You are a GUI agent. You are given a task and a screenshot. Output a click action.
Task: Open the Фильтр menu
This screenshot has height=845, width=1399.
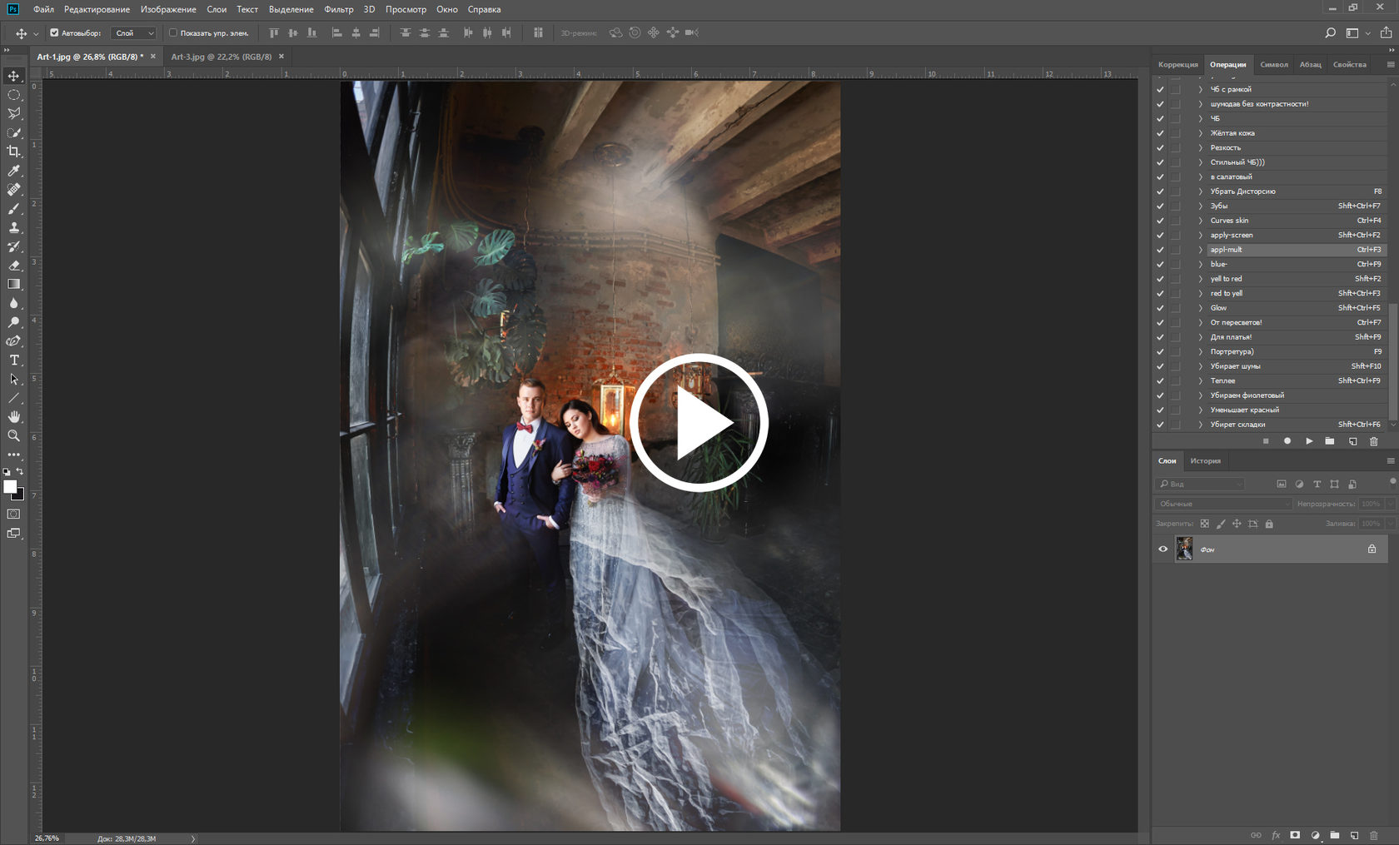pyautogui.click(x=339, y=9)
